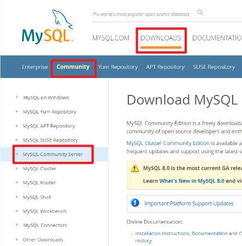
Task: Open MySQL Yum Repository sidebar link
Action: pos(50,112)
